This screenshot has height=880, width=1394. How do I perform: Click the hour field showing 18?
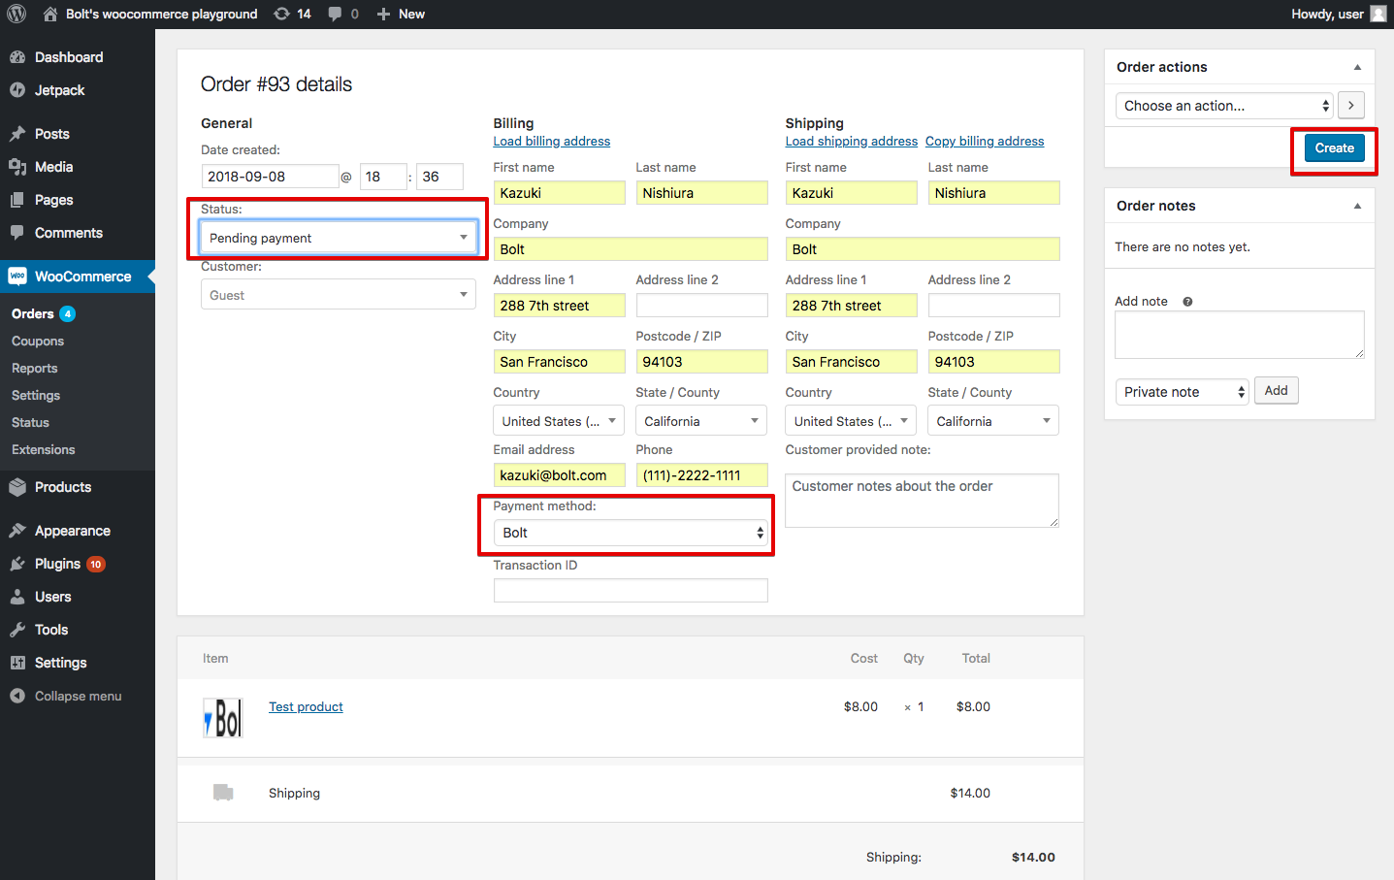[x=383, y=177]
